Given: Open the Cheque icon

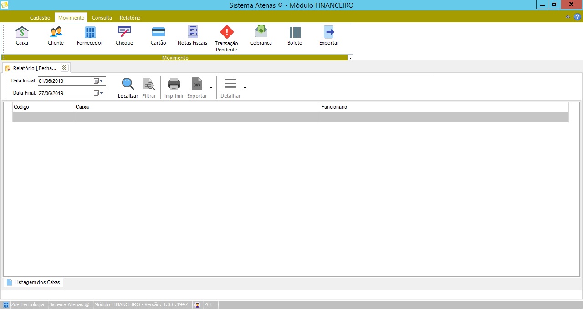Looking at the screenshot, I should click(x=124, y=32).
